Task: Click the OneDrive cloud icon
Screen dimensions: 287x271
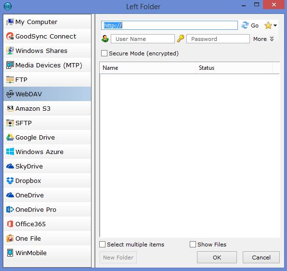Action: 10,195
